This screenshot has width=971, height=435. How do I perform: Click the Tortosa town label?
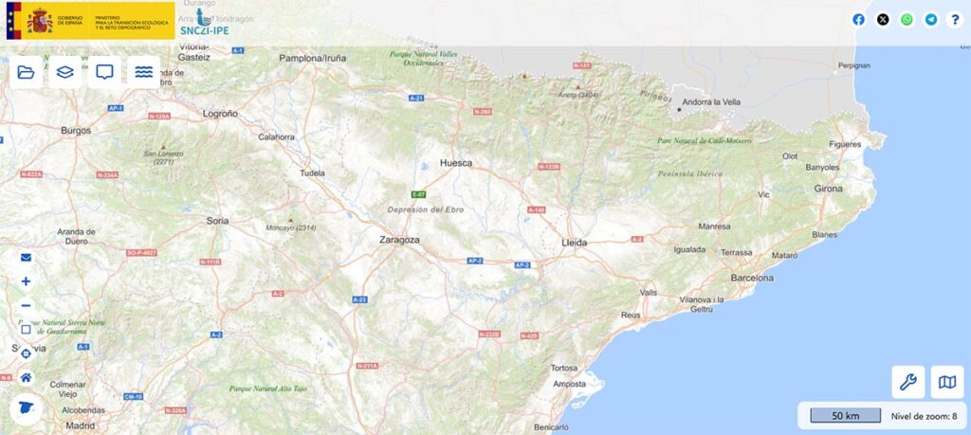tap(564, 368)
